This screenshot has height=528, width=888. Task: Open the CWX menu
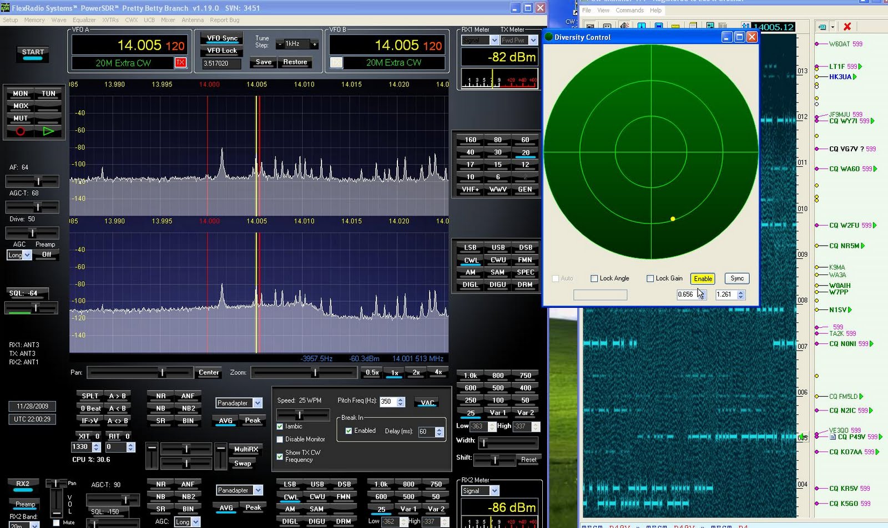point(131,20)
